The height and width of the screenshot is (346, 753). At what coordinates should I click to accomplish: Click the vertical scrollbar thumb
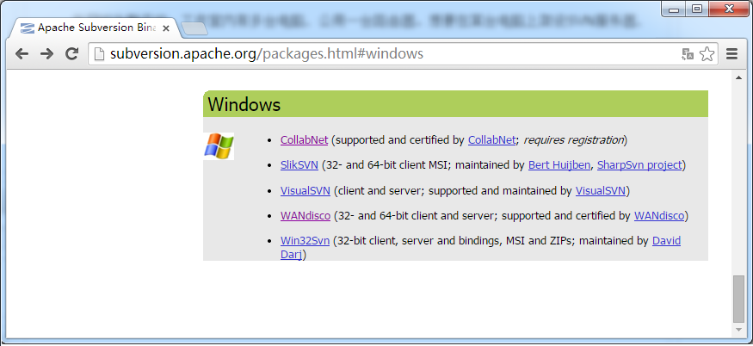point(738,299)
